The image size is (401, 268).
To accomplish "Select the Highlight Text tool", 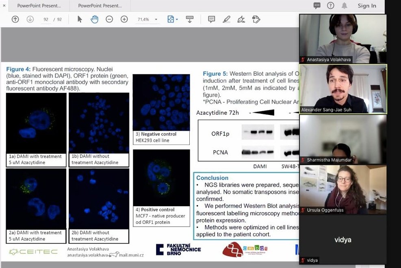I will coord(227,19).
